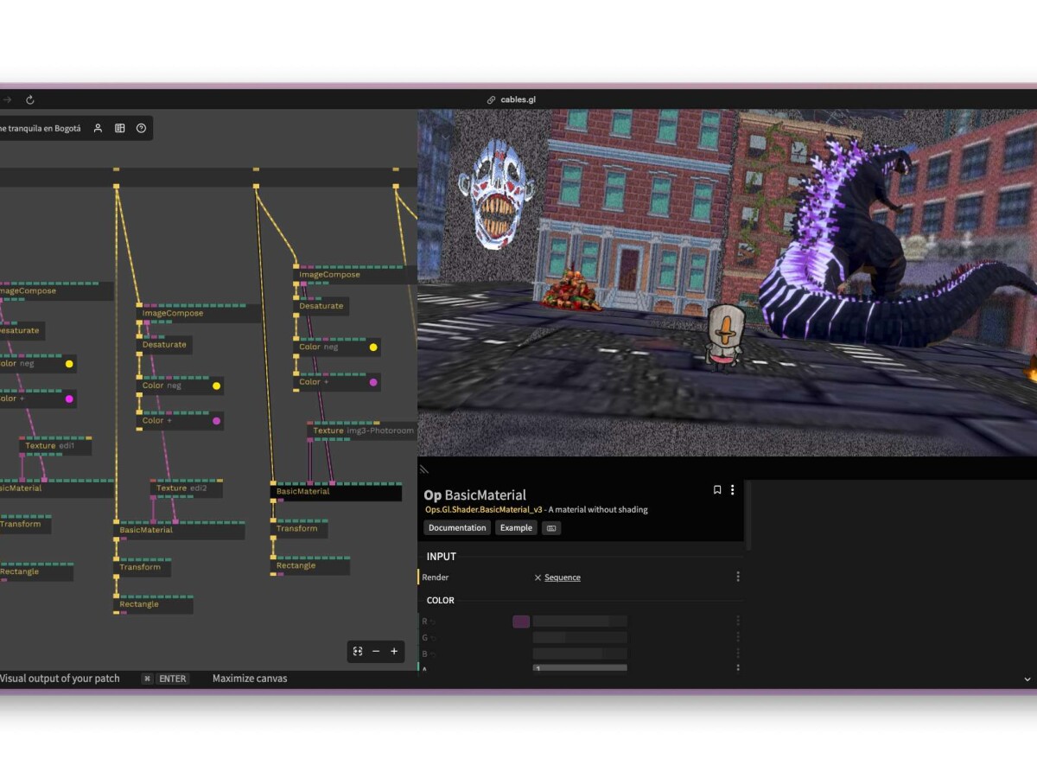The width and height of the screenshot is (1037, 778).
Task: Remove the Sequence link with X icon
Action: coord(538,577)
